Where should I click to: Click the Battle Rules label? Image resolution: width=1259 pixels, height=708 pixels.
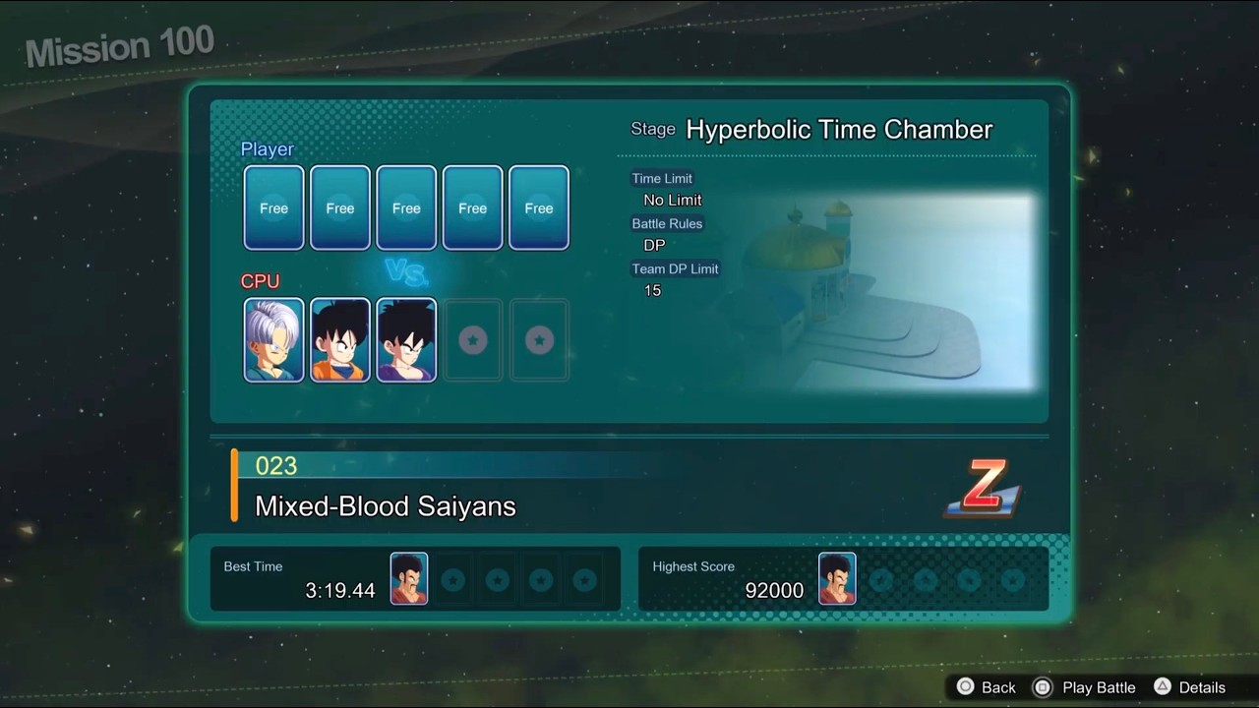(x=667, y=223)
